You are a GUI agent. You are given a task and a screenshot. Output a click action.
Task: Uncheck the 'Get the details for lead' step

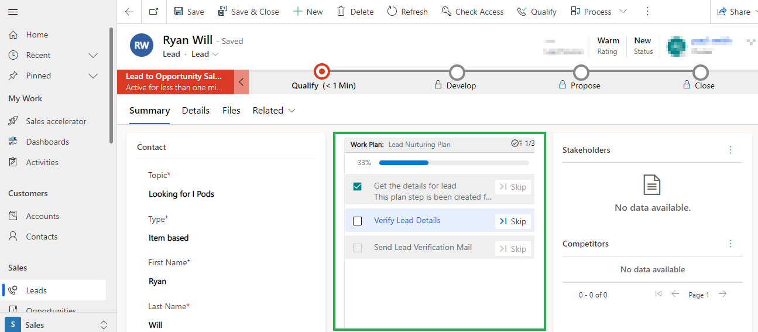(358, 187)
